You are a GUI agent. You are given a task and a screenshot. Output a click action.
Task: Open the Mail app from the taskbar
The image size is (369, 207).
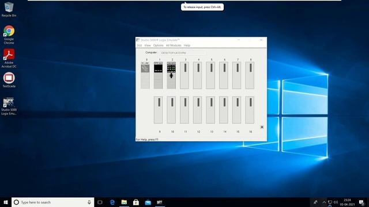click(x=148, y=202)
